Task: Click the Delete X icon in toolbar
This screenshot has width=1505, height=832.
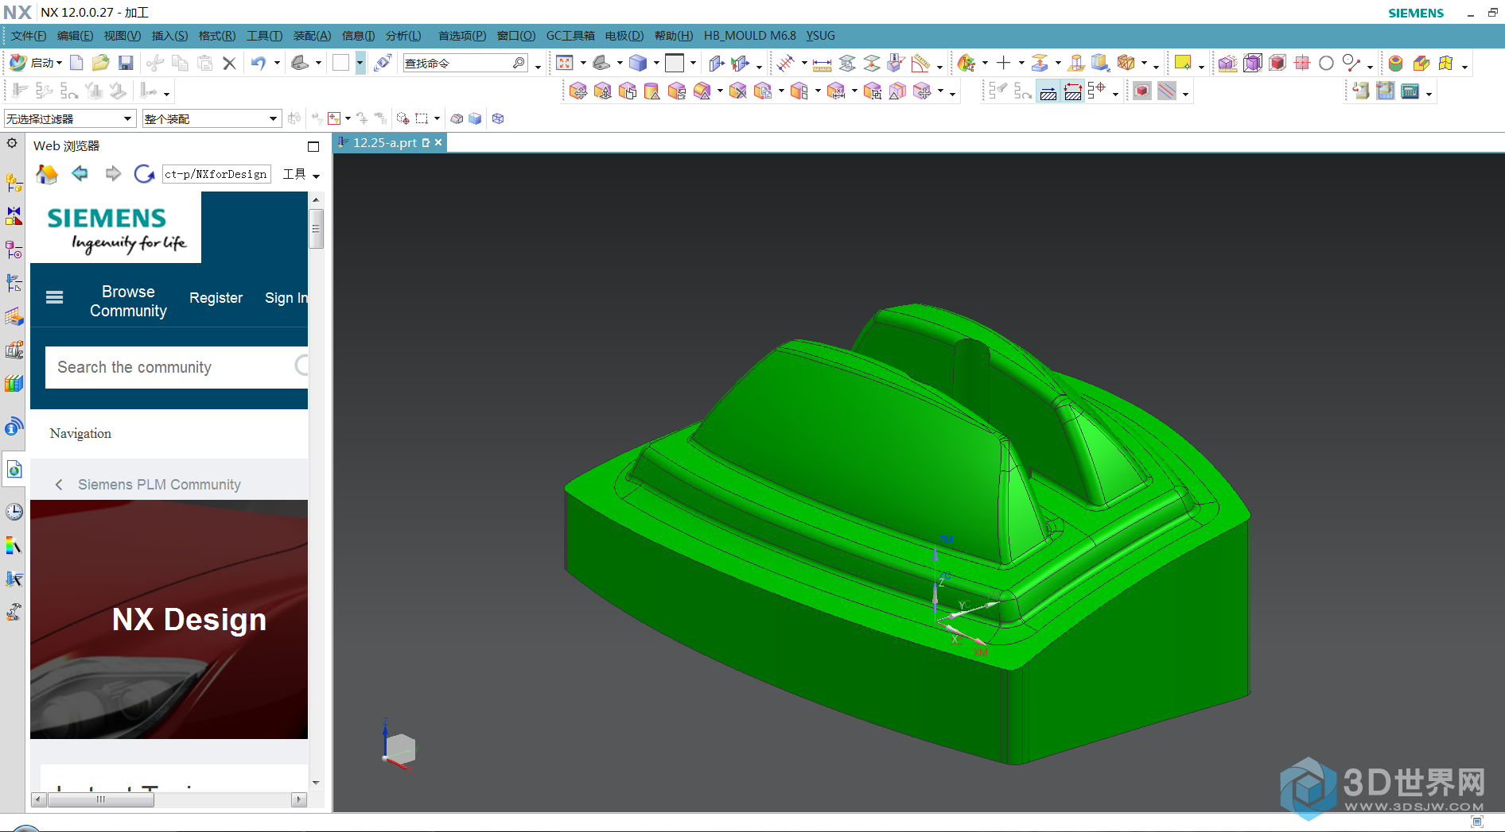Action: (x=229, y=63)
